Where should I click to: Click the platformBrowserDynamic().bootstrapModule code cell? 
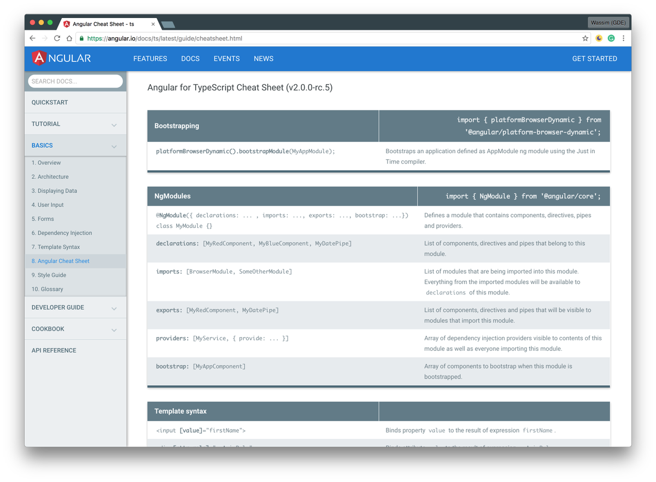tap(263, 156)
